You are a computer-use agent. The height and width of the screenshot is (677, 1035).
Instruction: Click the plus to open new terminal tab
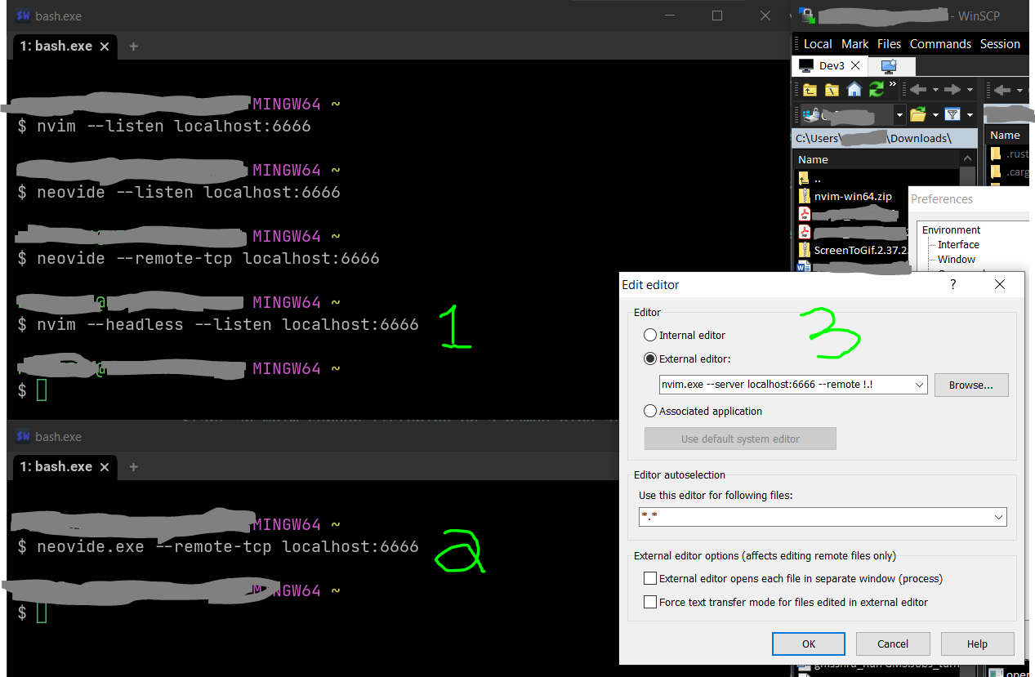pos(132,47)
